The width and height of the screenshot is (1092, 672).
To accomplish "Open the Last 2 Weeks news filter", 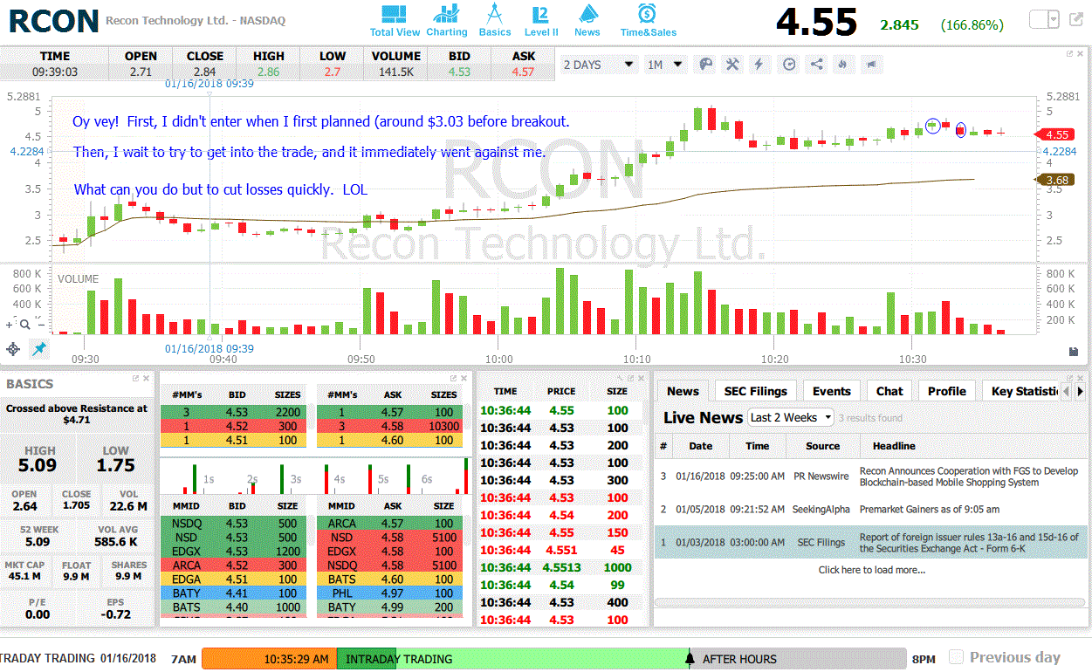I will coord(791,417).
